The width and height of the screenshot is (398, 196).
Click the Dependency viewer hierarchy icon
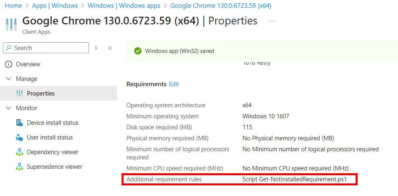[20, 152]
